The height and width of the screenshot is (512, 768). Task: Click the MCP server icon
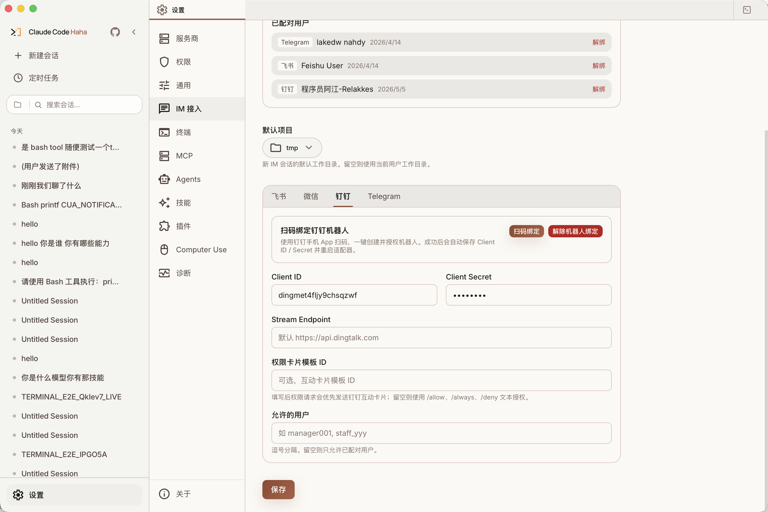pyautogui.click(x=164, y=156)
